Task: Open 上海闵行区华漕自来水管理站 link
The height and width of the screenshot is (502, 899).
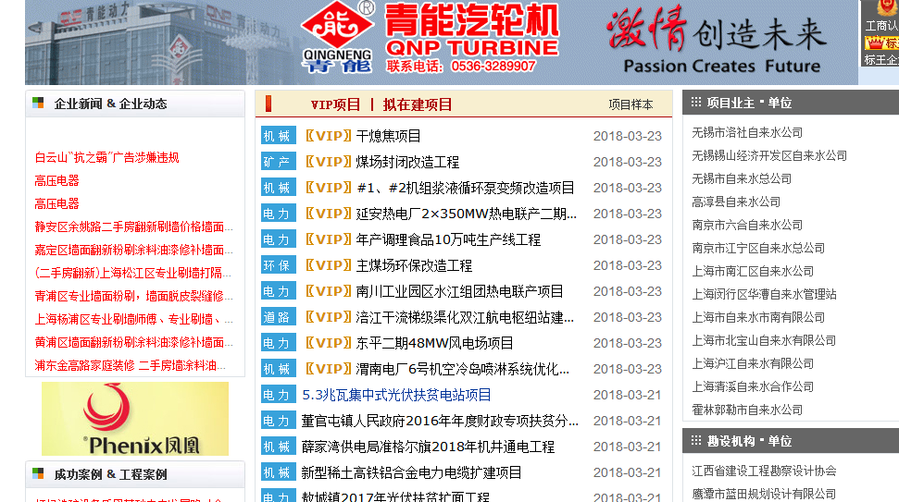Action: point(764,294)
